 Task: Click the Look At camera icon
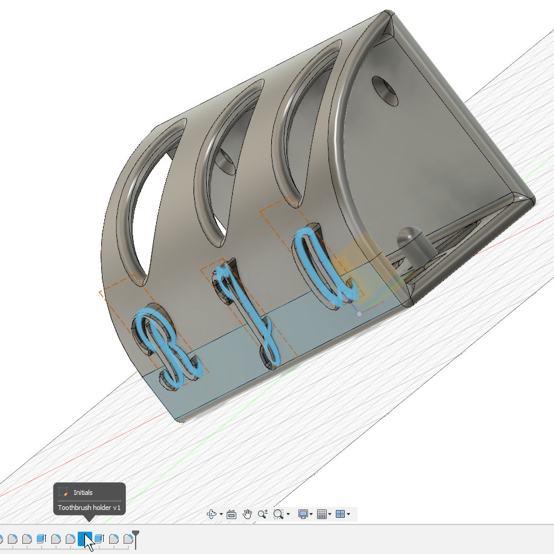(232, 514)
